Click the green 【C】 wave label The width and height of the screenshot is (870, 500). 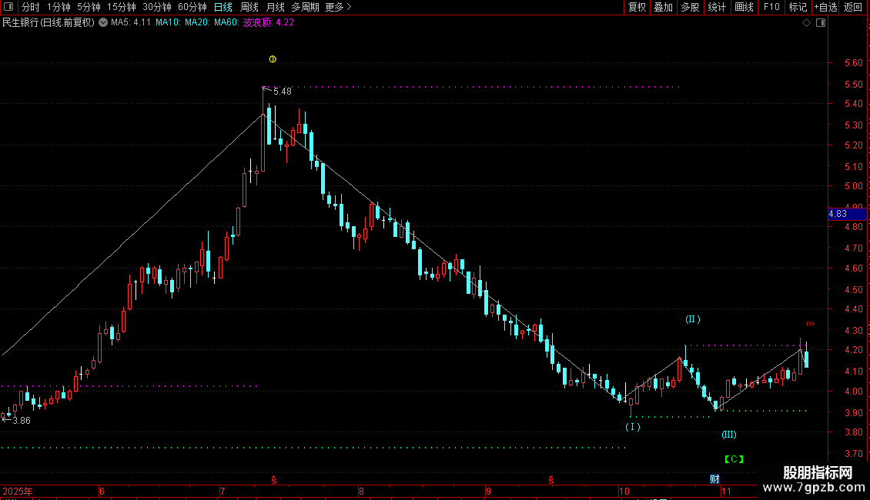pos(734,459)
